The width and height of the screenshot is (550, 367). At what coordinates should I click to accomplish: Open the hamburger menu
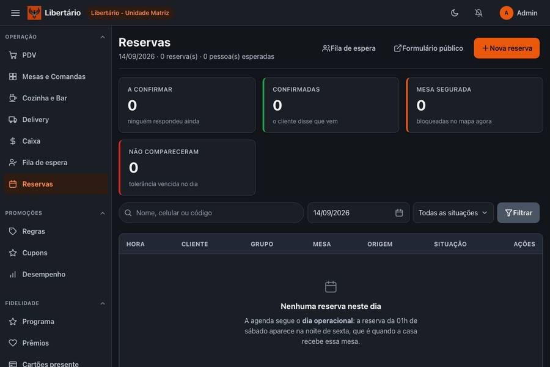tap(15, 13)
